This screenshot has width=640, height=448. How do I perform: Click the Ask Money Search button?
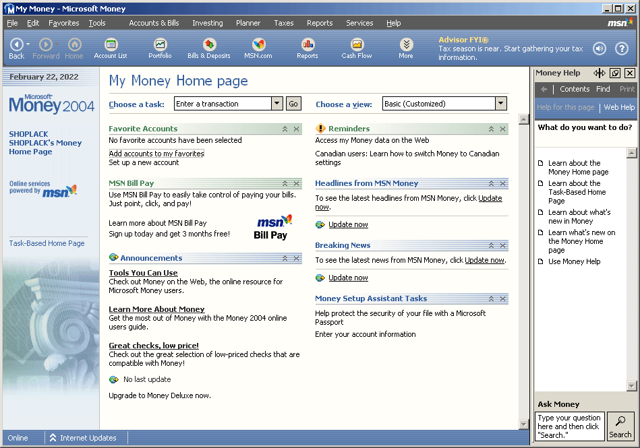620,426
